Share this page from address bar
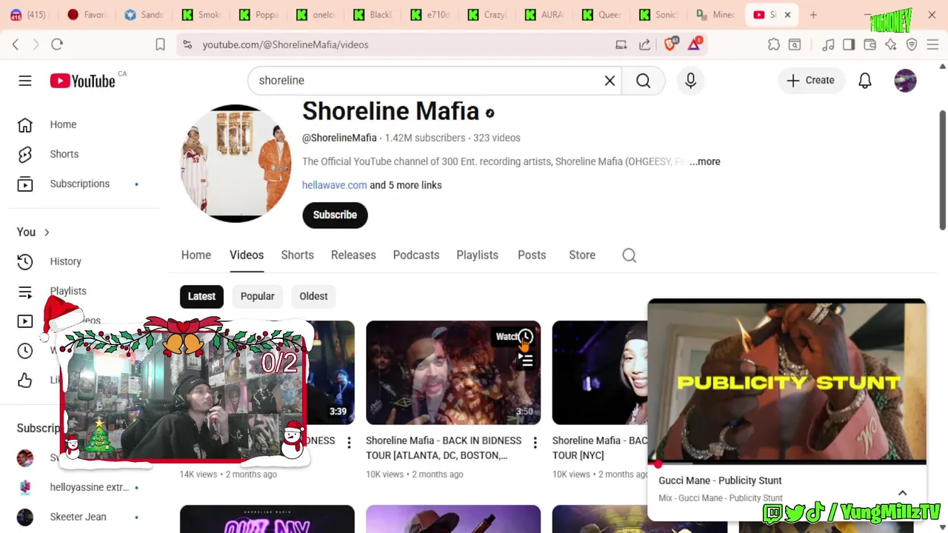948x533 pixels. (644, 44)
